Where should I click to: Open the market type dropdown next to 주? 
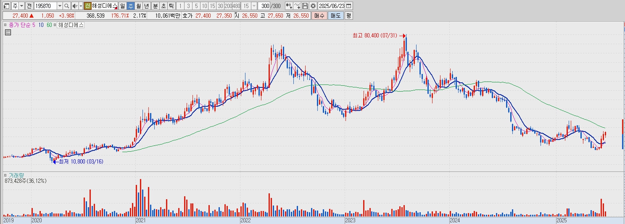pos(22,6)
